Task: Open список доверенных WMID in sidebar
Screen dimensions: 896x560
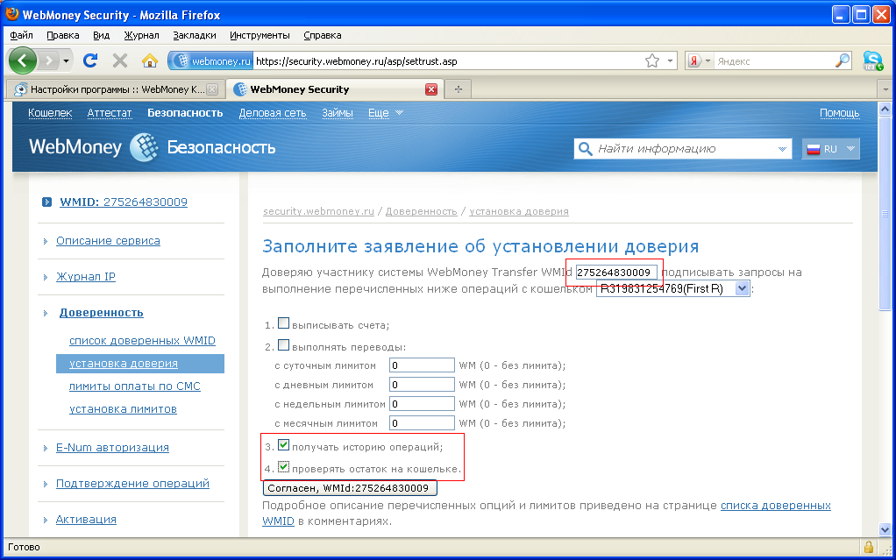Action: (142, 341)
